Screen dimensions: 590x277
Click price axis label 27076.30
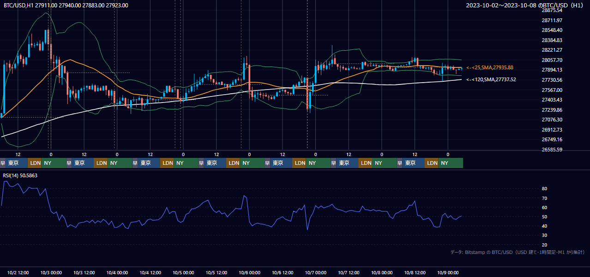[x=552, y=120]
